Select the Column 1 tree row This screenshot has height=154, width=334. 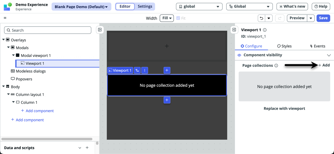pos(27,102)
